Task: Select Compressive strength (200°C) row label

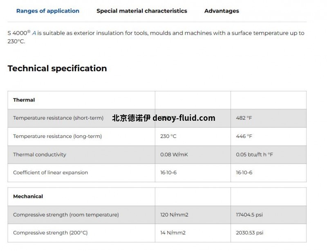Action: click(x=50, y=233)
